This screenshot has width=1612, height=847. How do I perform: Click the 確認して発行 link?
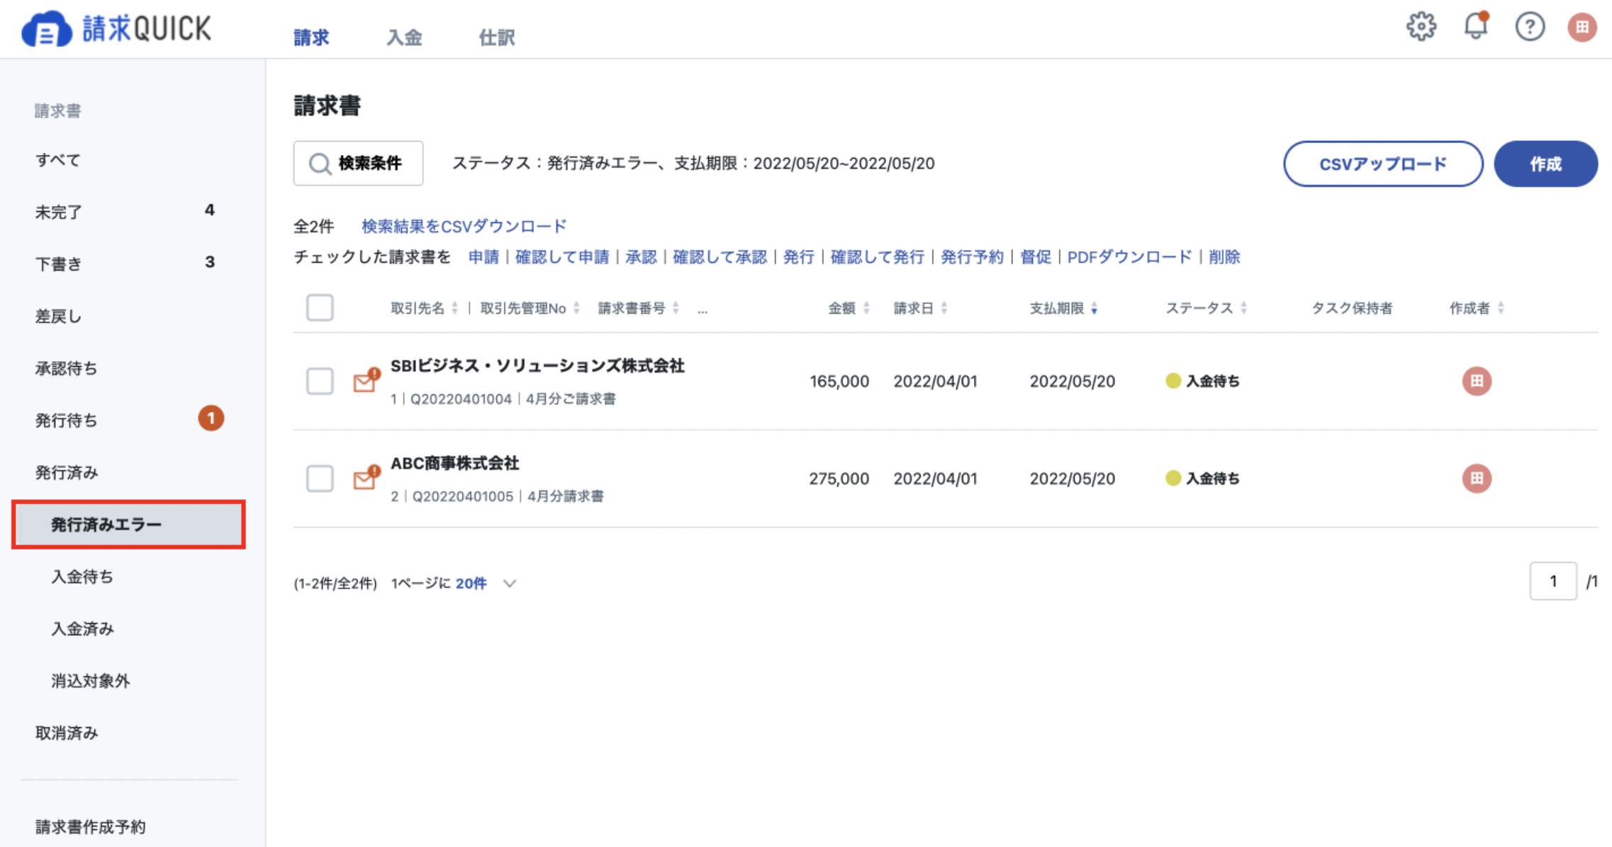click(877, 257)
